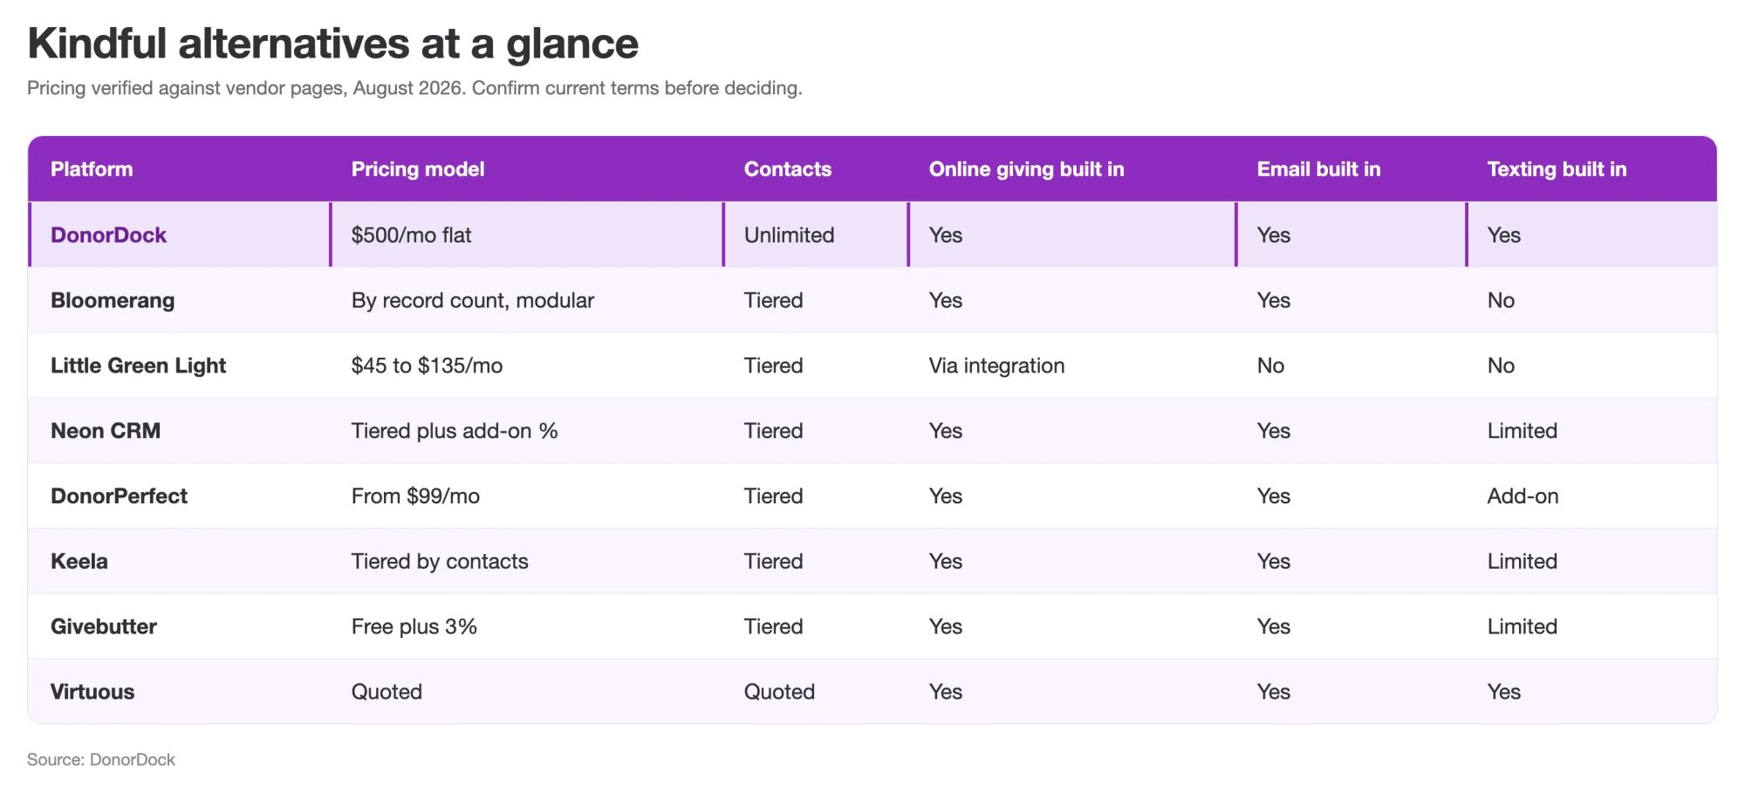Screen dimensions: 1745x793
Task: Select the 'Bloomerang' platform name
Action: pos(113,300)
